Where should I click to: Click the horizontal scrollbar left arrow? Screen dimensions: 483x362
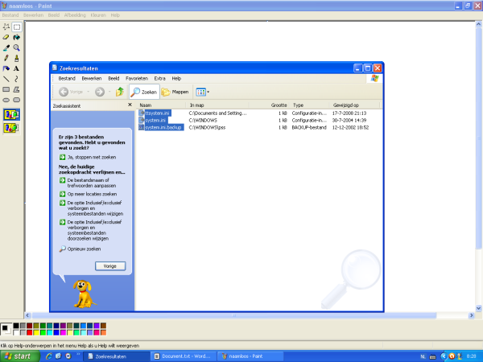click(27, 315)
